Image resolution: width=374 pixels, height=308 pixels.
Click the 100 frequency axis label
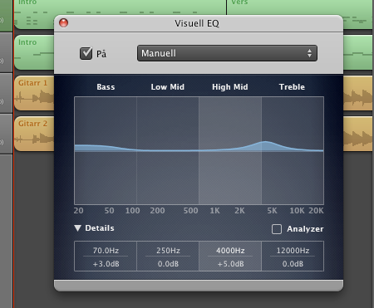click(x=132, y=211)
